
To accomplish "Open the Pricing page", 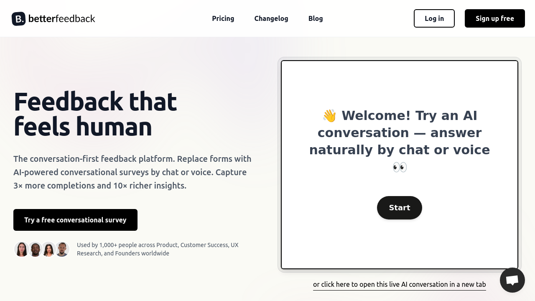I will click(x=223, y=18).
